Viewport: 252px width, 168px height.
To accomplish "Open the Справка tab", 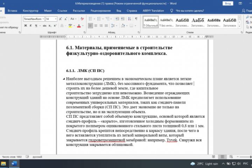I will tap(132, 11).
